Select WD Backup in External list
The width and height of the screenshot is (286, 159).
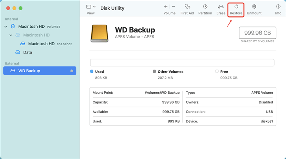click(40, 71)
